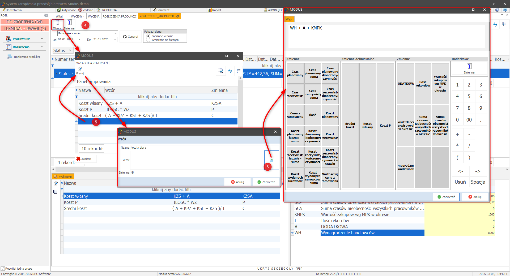Open the formula calculator icon in Wzór field
The width and height of the screenshot is (510, 276).
pos(271,160)
